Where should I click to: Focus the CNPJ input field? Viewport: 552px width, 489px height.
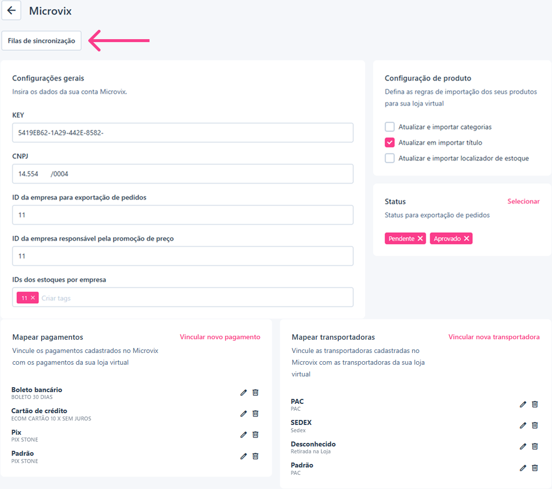point(183,174)
